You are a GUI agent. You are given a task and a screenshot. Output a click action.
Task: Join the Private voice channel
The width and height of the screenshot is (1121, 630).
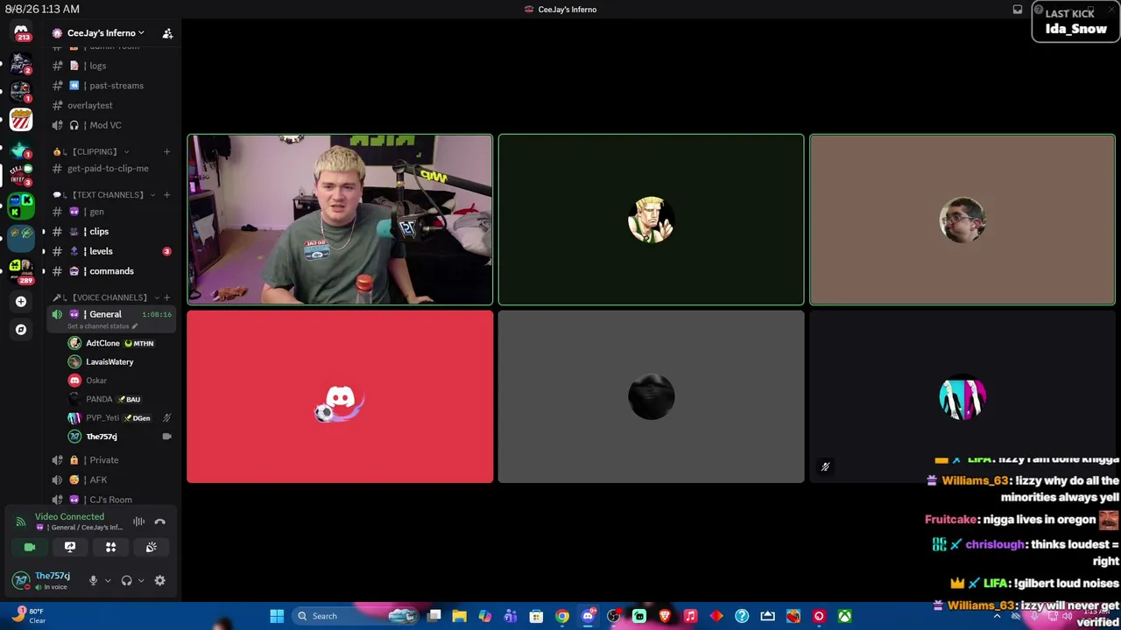tap(112, 460)
